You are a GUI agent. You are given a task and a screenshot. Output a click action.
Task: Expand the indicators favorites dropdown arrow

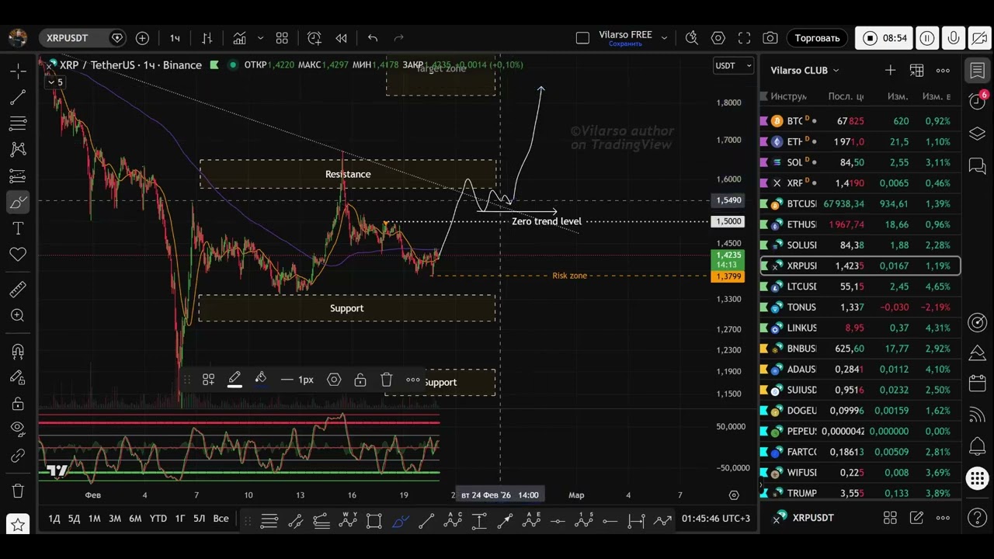(260, 37)
